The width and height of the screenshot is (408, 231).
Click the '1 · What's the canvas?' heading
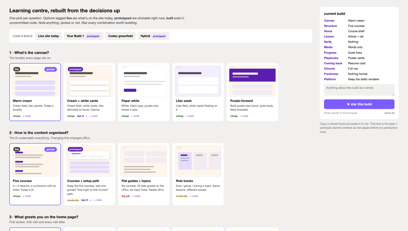pos(29,53)
